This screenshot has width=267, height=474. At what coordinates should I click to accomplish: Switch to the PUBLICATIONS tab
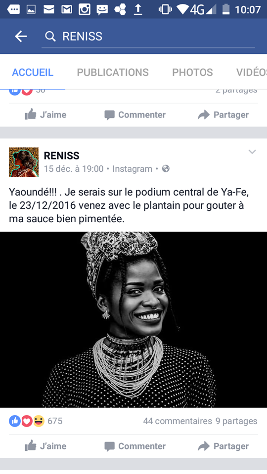tap(113, 72)
